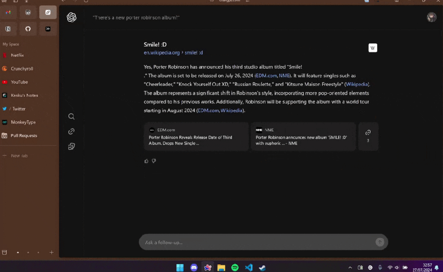Open the GitHub pinned tile
Image resolution: width=443 pixels, height=272 pixels.
(28, 29)
